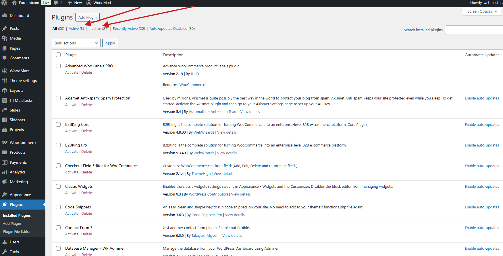503x256 pixels.
Task: Click the Users person icon
Action: click(x=5, y=242)
